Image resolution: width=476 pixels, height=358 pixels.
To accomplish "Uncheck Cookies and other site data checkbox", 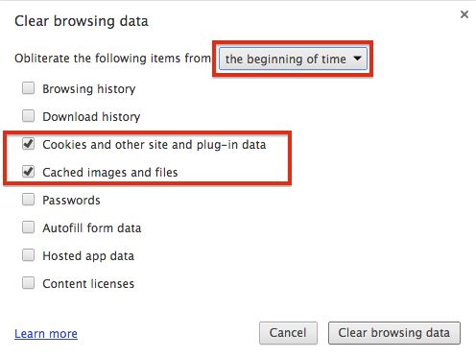I will (28, 144).
